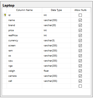The height and width of the screenshot is (99, 93).
Task: Select the cell column name field
Action: (24, 81)
